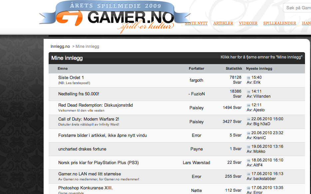Viewport: 311px width, 194px height.
Task: Click the Mine innlegg breadcrumb text
Action: [x=87, y=47]
